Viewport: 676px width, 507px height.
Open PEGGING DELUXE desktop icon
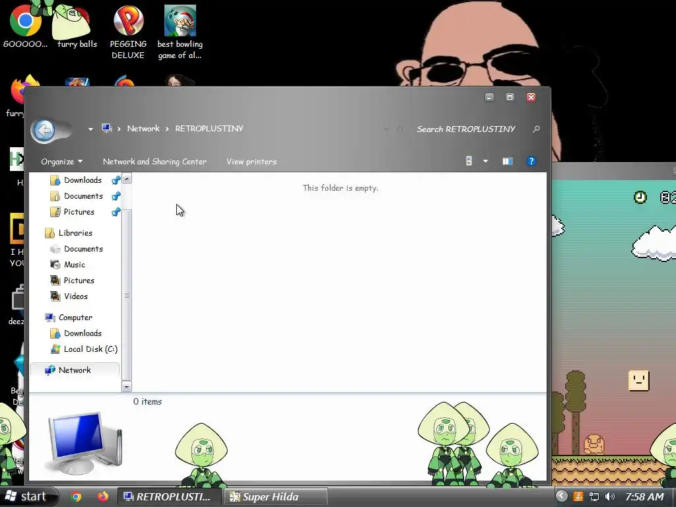pyautogui.click(x=128, y=32)
